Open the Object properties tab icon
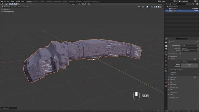 166,65
